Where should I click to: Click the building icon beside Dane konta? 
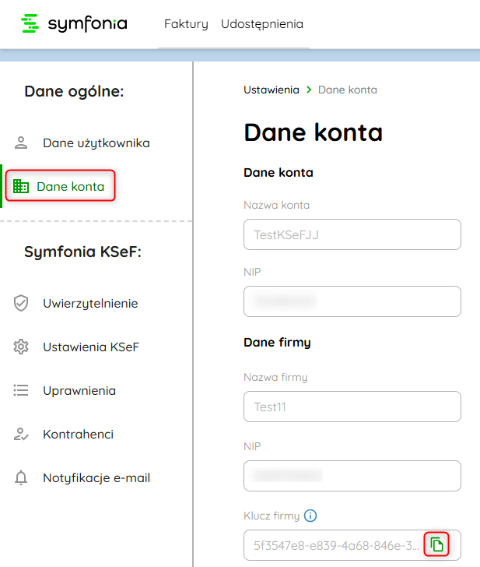point(21,187)
